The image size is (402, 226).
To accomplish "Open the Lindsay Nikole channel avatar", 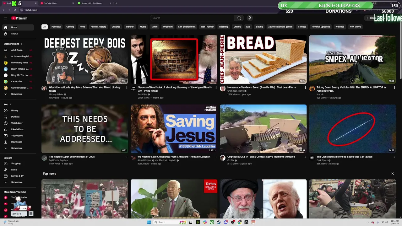I will coord(44,89).
